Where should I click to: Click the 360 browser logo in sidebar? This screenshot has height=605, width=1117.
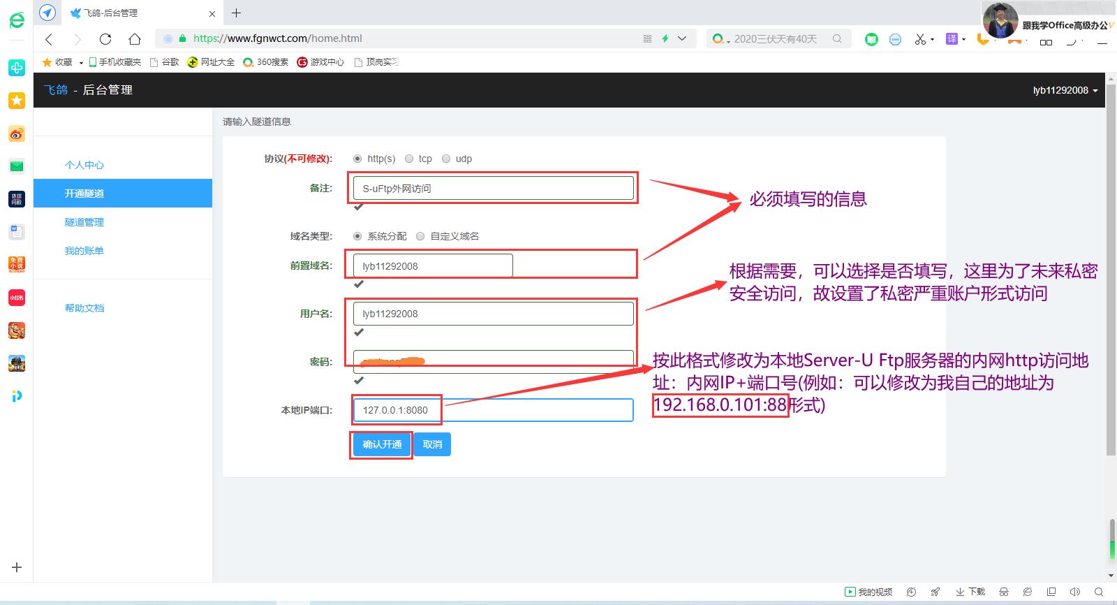[17, 20]
